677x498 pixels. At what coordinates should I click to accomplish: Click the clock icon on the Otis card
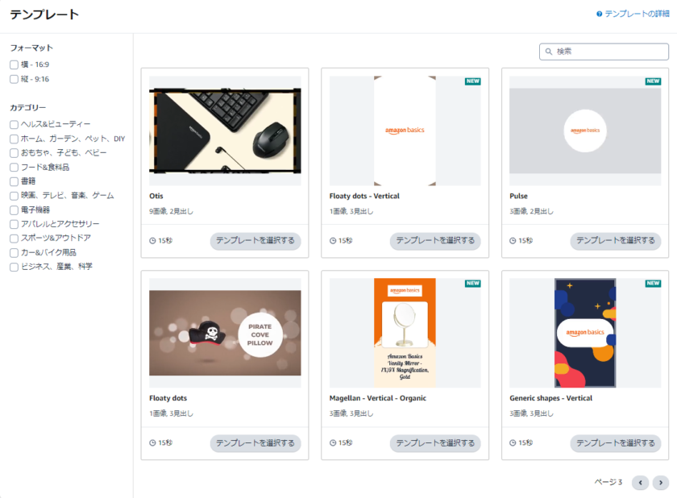pos(152,241)
